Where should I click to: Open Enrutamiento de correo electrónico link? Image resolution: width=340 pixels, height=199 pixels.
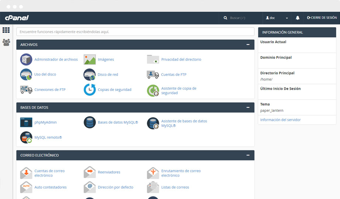pyautogui.click(x=181, y=173)
